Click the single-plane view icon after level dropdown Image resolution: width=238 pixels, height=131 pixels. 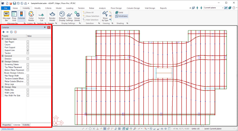click(226, 8)
